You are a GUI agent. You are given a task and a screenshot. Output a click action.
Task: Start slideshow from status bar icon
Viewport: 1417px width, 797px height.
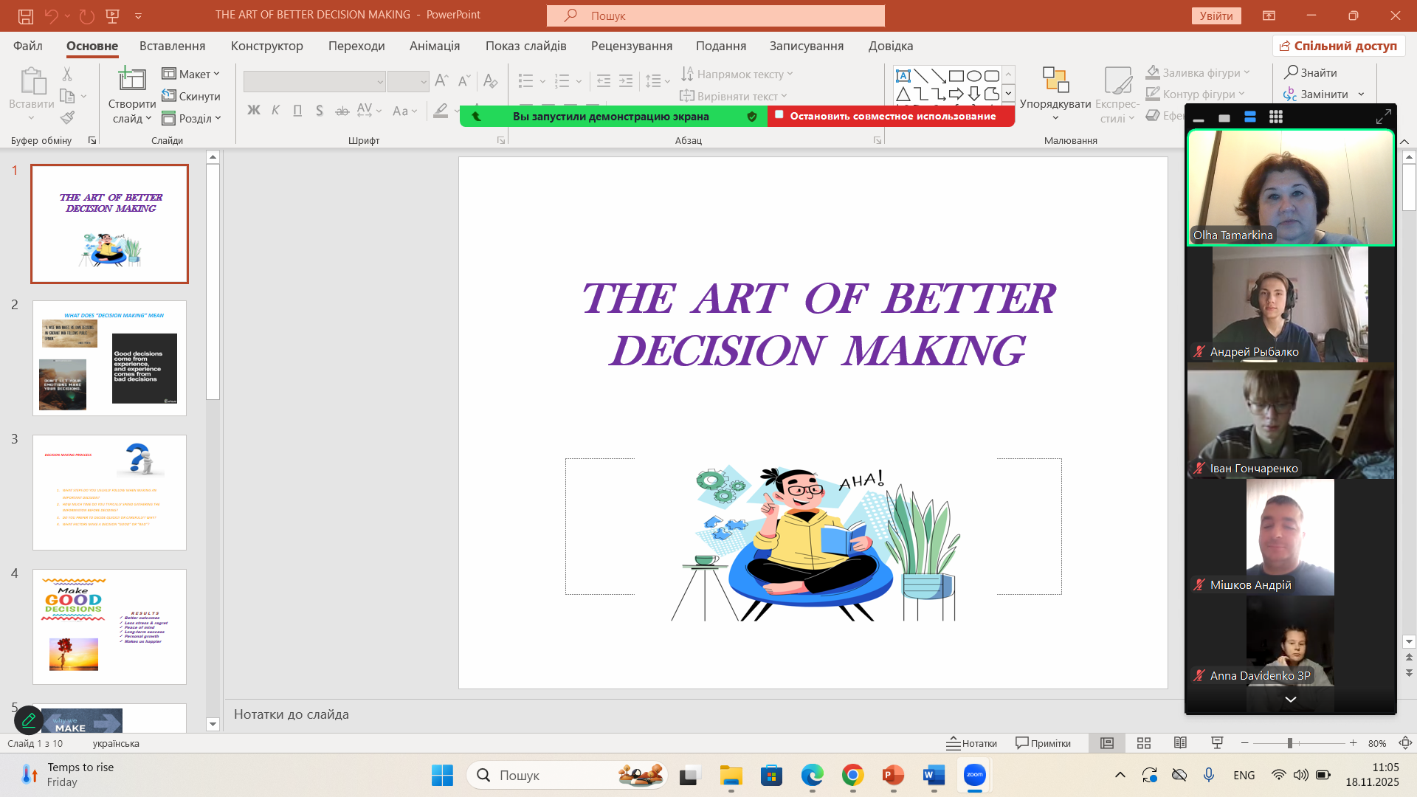pos(1217,743)
